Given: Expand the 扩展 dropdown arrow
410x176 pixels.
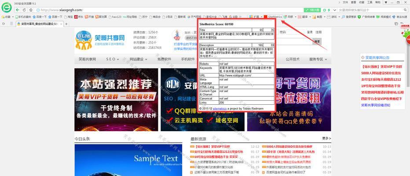Looking at the screenshot, I should (261, 17).
